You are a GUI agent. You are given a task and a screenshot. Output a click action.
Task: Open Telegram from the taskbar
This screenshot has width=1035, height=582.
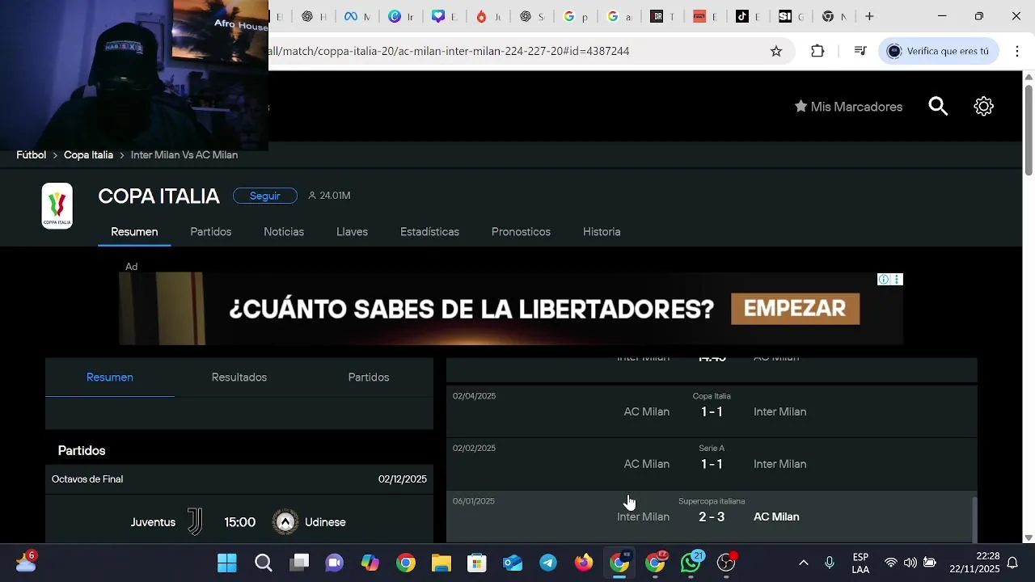(548, 563)
